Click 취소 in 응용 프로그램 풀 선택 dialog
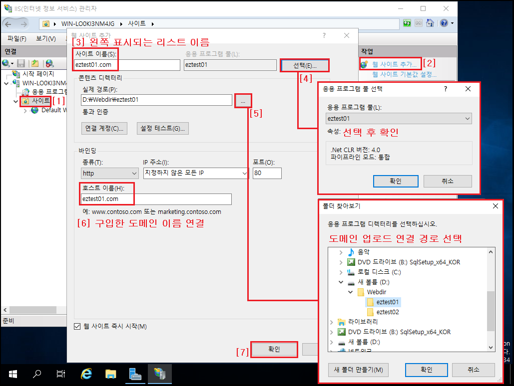514x386 pixels. (448, 181)
